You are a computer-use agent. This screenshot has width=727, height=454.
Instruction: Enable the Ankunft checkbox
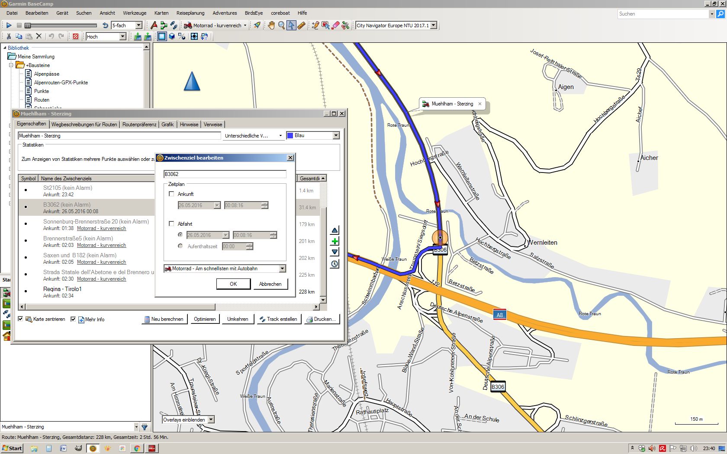coord(171,194)
